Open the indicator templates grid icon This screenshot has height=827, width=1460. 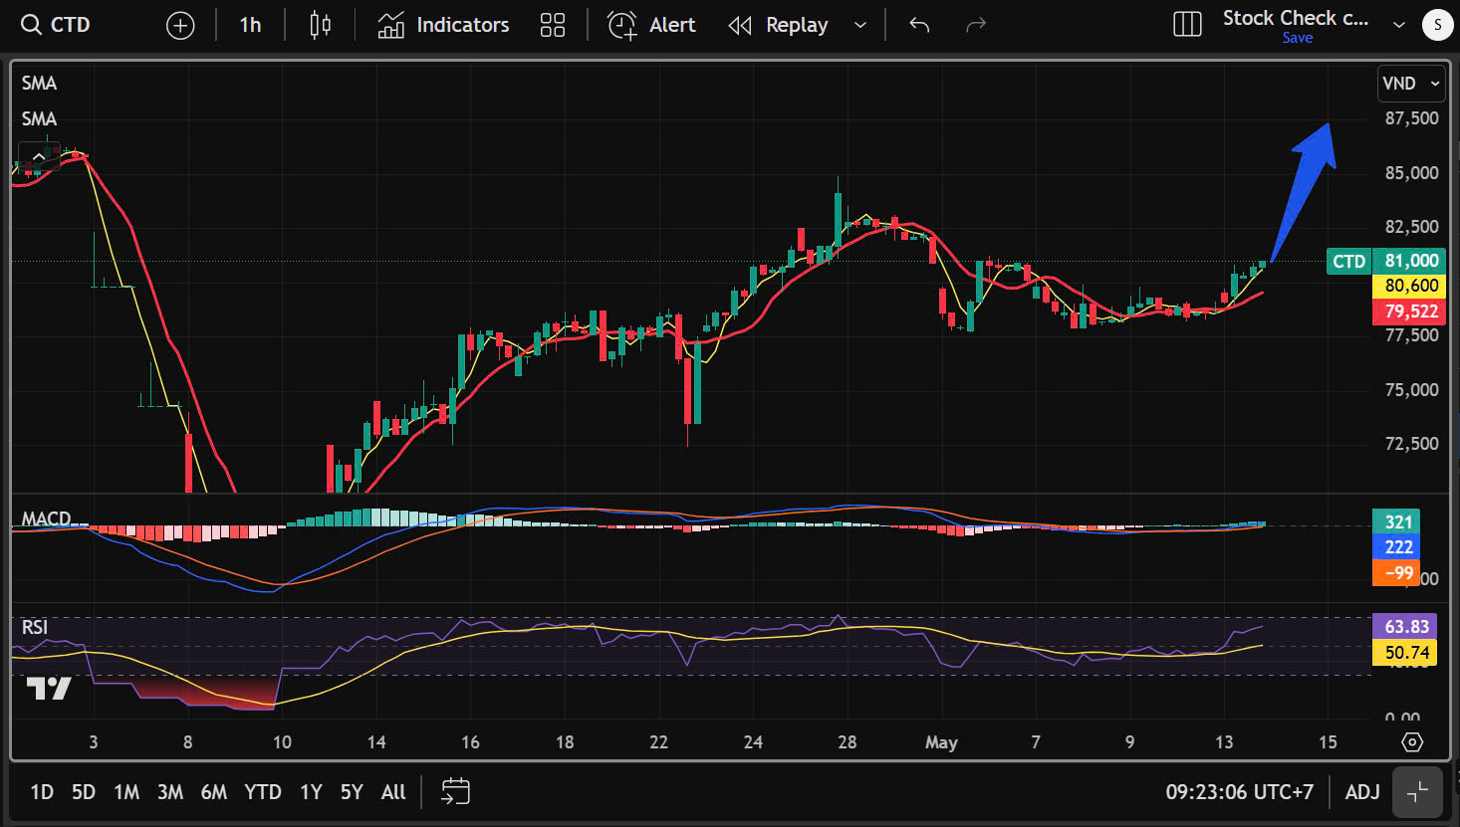tap(553, 25)
